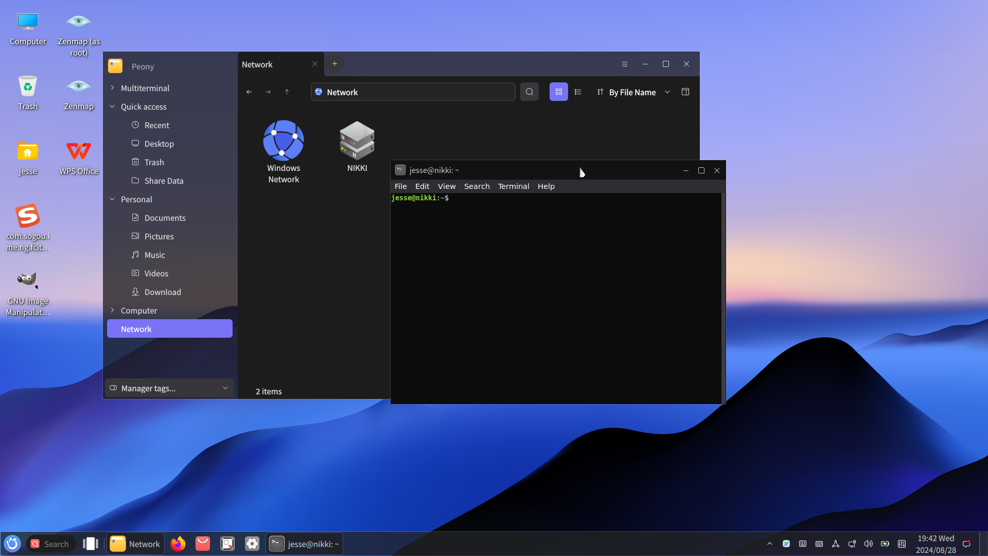Open the Terminal menu in terminal
Screen dimensions: 988x556
click(x=514, y=186)
